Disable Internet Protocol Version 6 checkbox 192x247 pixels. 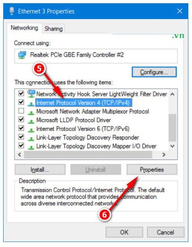point(21,128)
